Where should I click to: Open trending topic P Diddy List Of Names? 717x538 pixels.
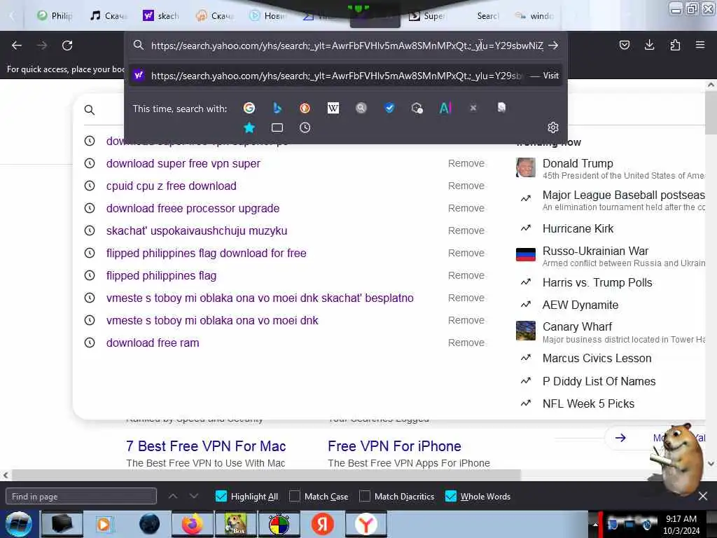[x=599, y=381]
